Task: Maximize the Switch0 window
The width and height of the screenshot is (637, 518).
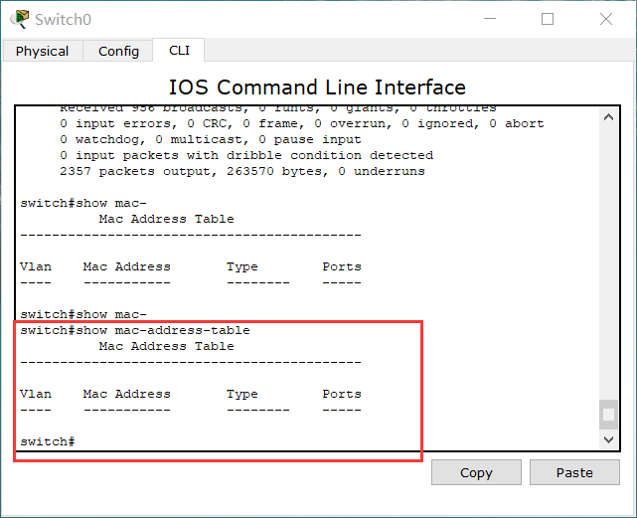Action: click(x=548, y=19)
